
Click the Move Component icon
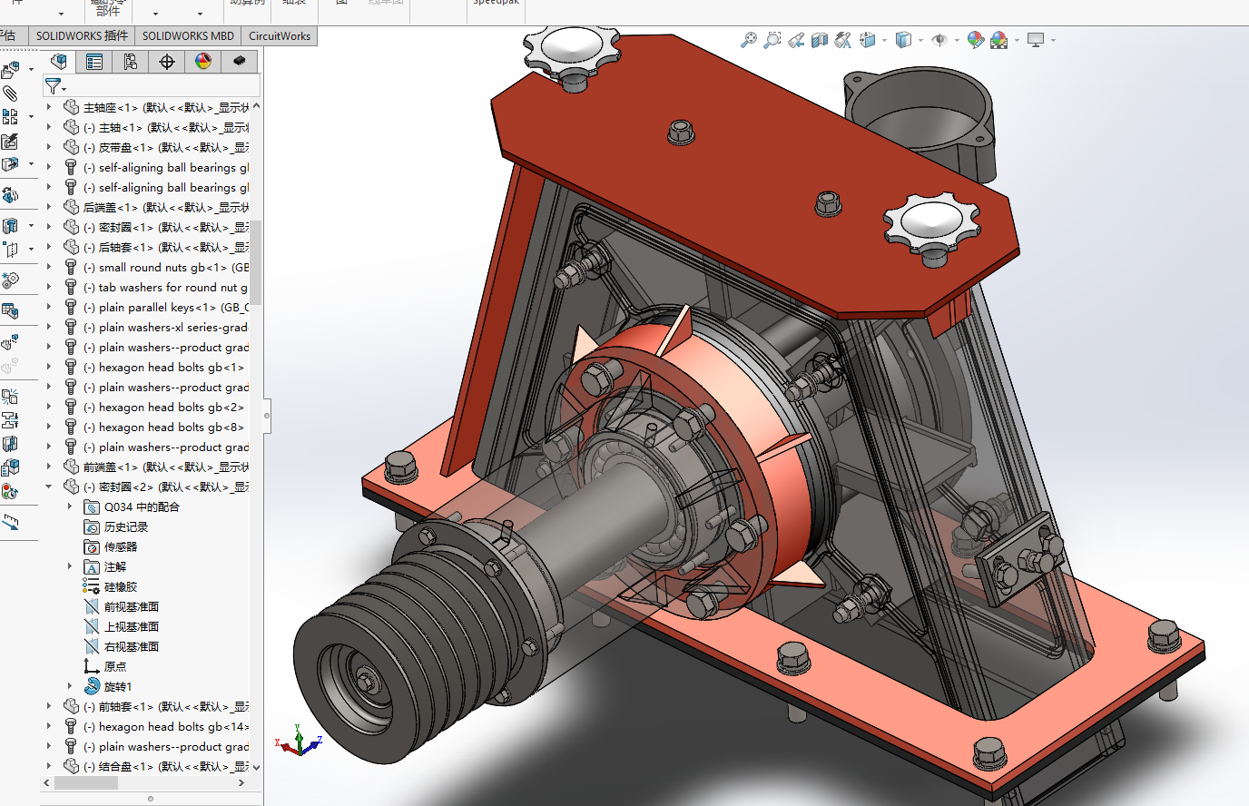[x=10, y=164]
